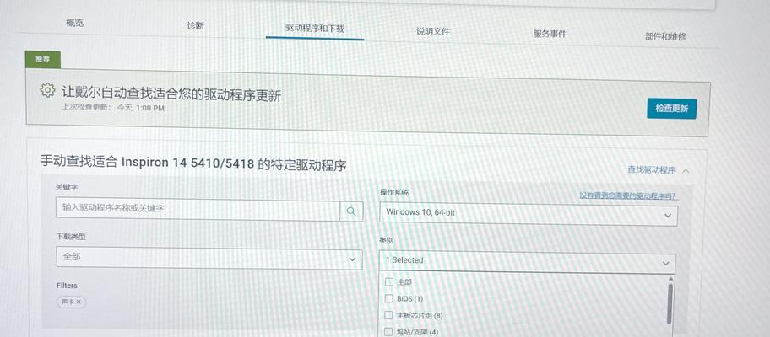770x337 pixels.
Task: Click the 查找驱动程序 link
Action: [x=652, y=170]
